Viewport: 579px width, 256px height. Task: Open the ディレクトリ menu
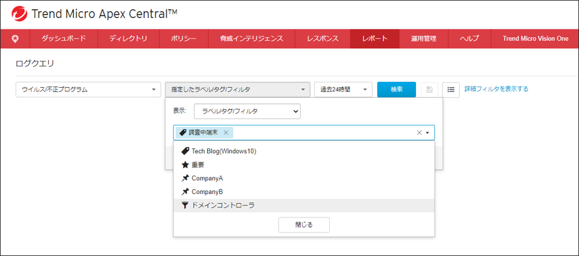tap(129, 38)
